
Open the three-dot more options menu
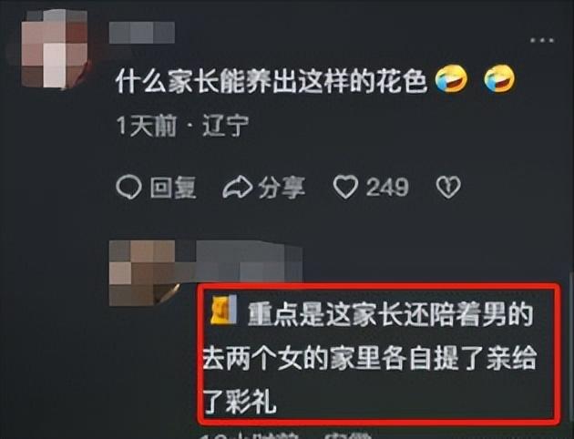pyautogui.click(x=542, y=40)
